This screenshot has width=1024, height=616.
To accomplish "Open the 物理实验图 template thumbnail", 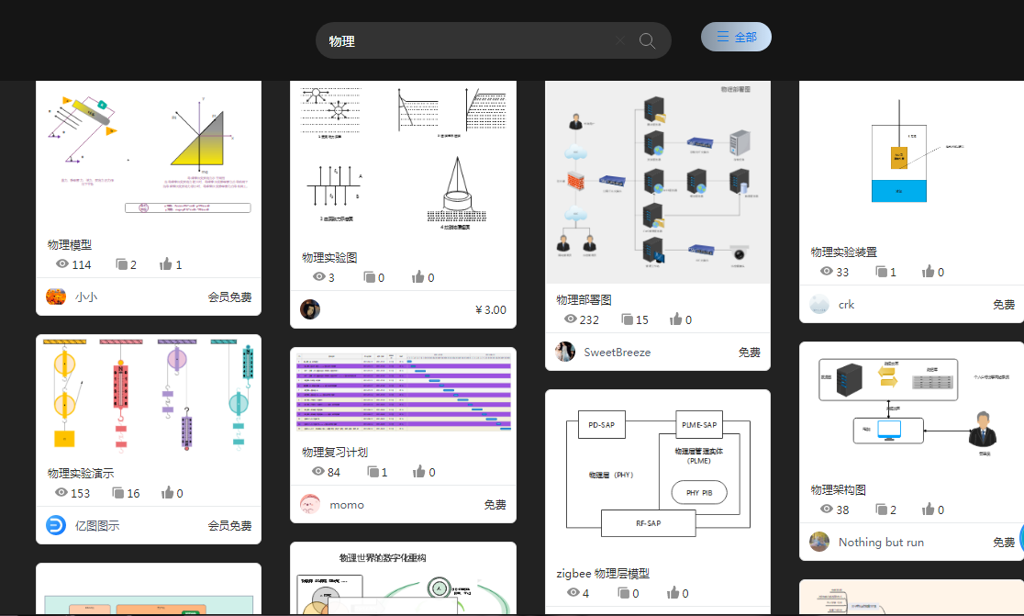I will pos(403,161).
